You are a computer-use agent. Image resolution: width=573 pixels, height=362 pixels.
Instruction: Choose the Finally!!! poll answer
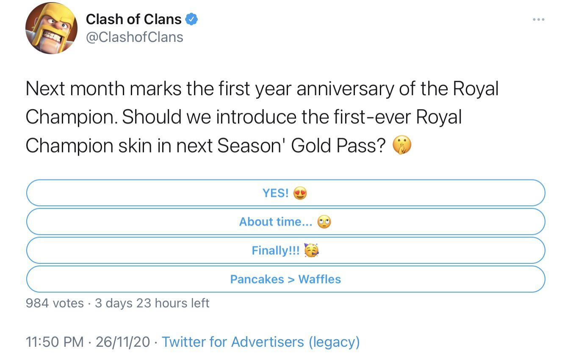(285, 251)
